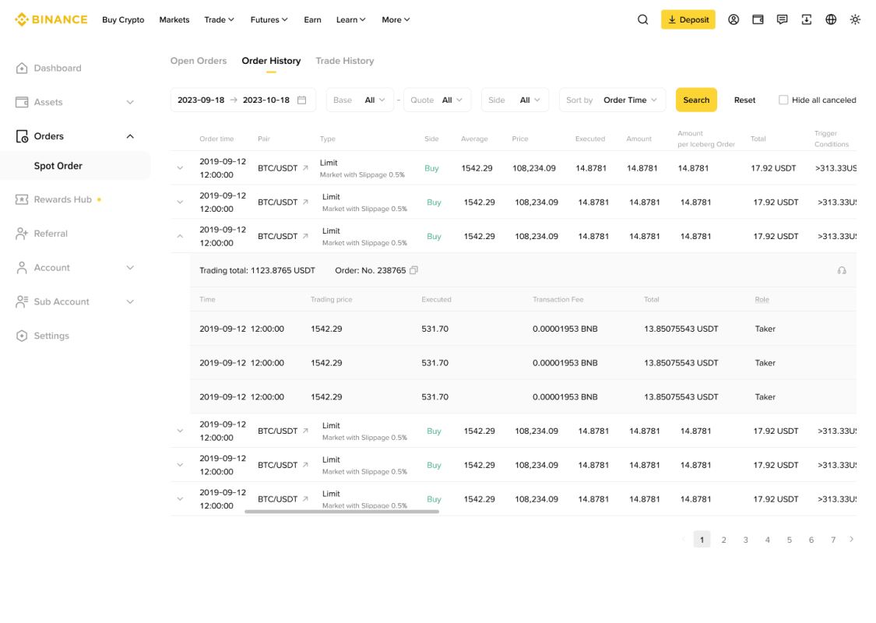Open calendar icon in date range

(x=301, y=100)
